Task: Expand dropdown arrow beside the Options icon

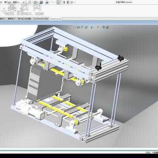Action: 75,2
